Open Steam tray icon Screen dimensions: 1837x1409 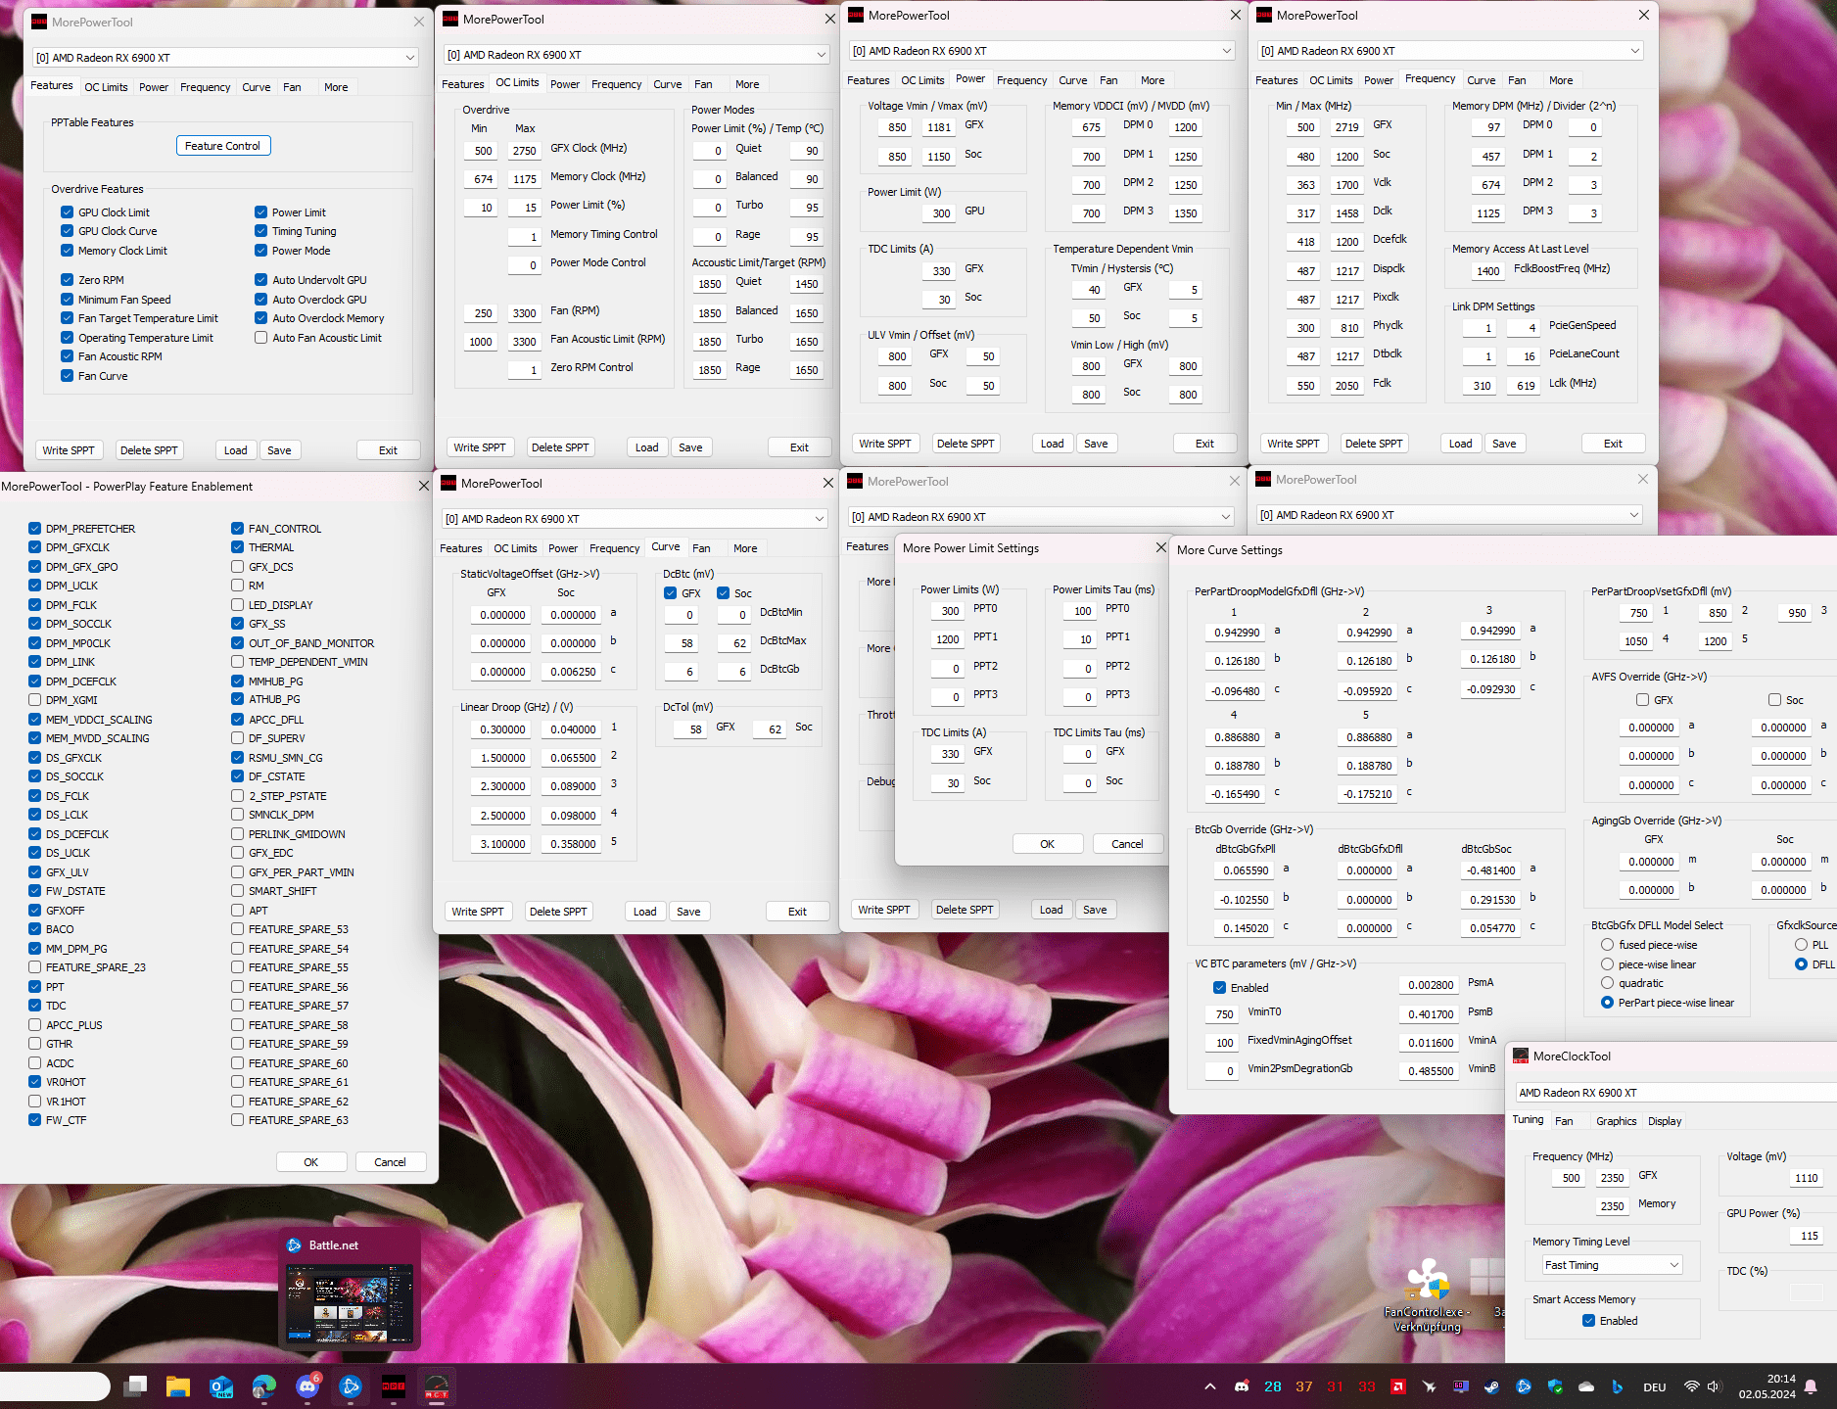[1492, 1386]
